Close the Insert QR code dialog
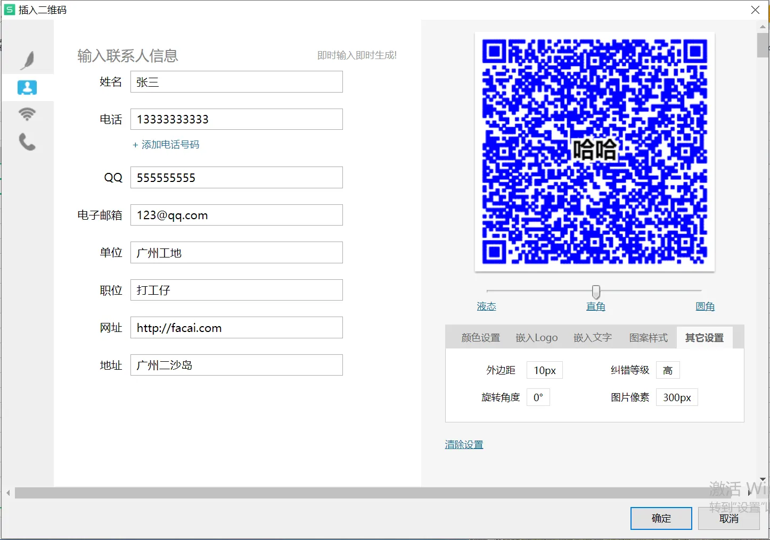This screenshot has width=770, height=540. click(755, 10)
